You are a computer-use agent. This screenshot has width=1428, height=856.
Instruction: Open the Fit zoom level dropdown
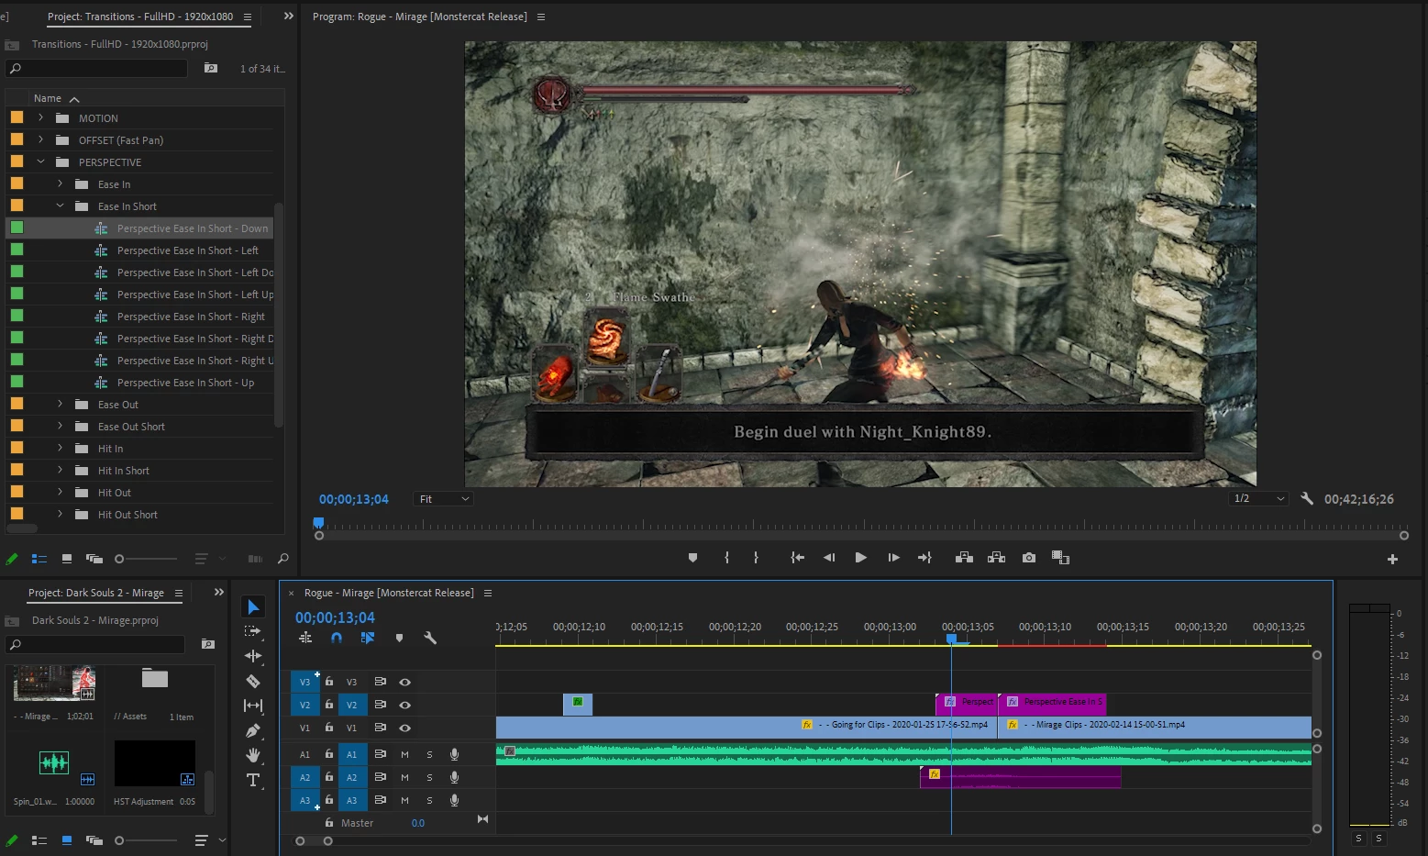click(x=444, y=499)
